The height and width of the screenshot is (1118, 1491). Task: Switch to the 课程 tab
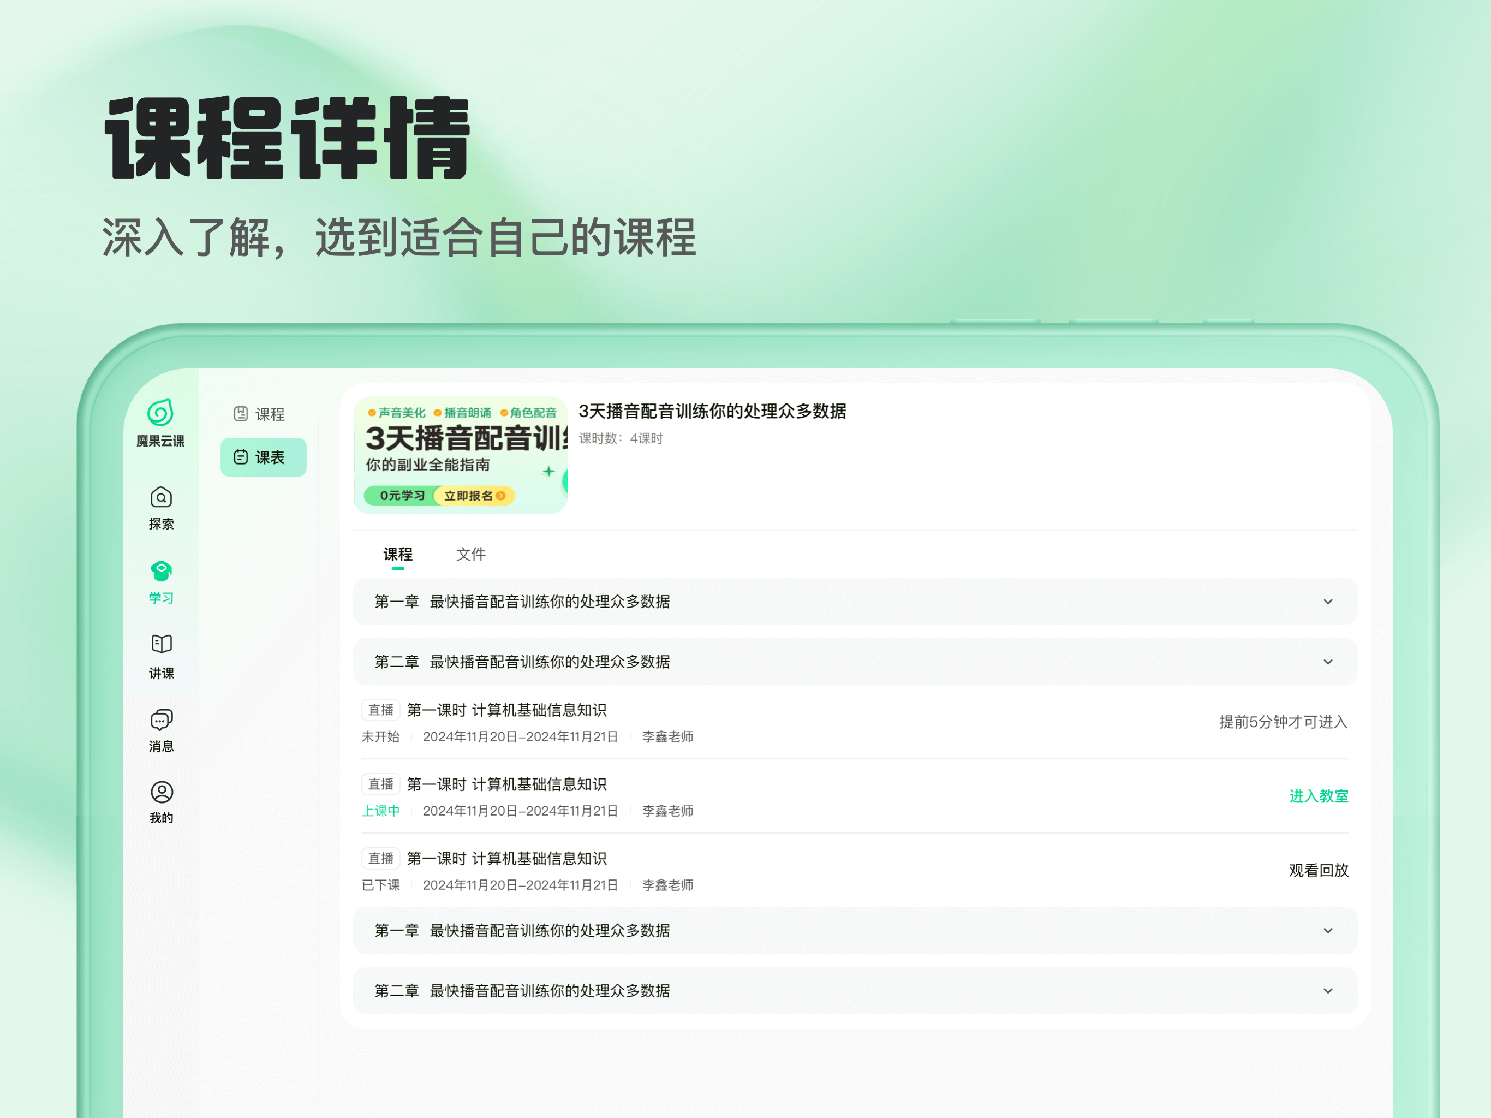[x=398, y=555]
